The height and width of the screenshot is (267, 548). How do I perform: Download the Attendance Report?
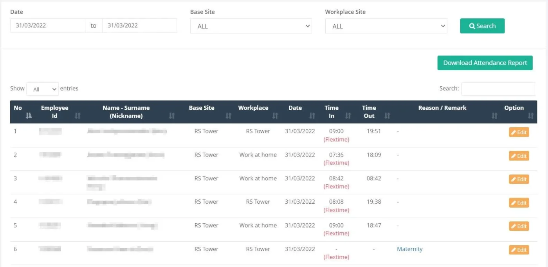pos(485,63)
